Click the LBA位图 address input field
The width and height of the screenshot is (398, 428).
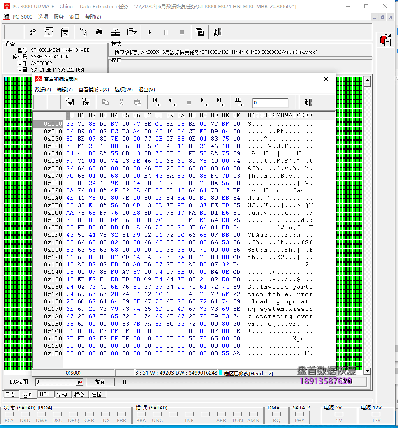pyautogui.click(x=56, y=382)
